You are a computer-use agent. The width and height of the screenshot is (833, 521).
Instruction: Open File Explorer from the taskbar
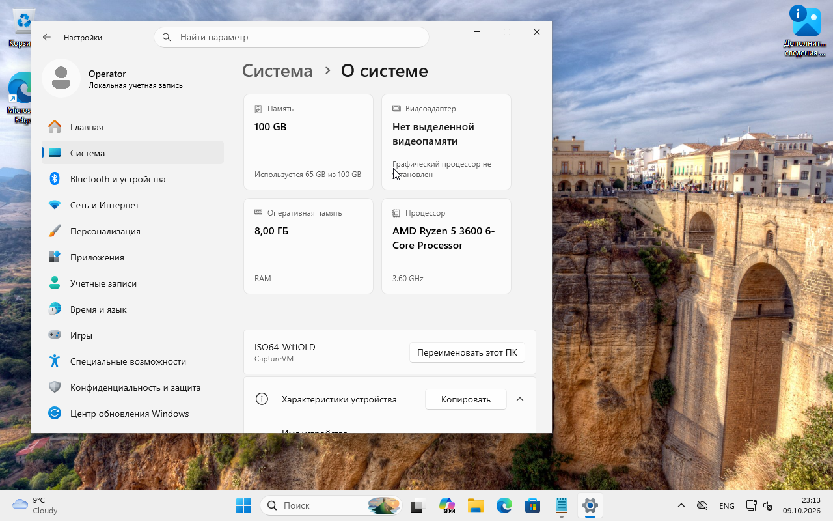(x=476, y=505)
